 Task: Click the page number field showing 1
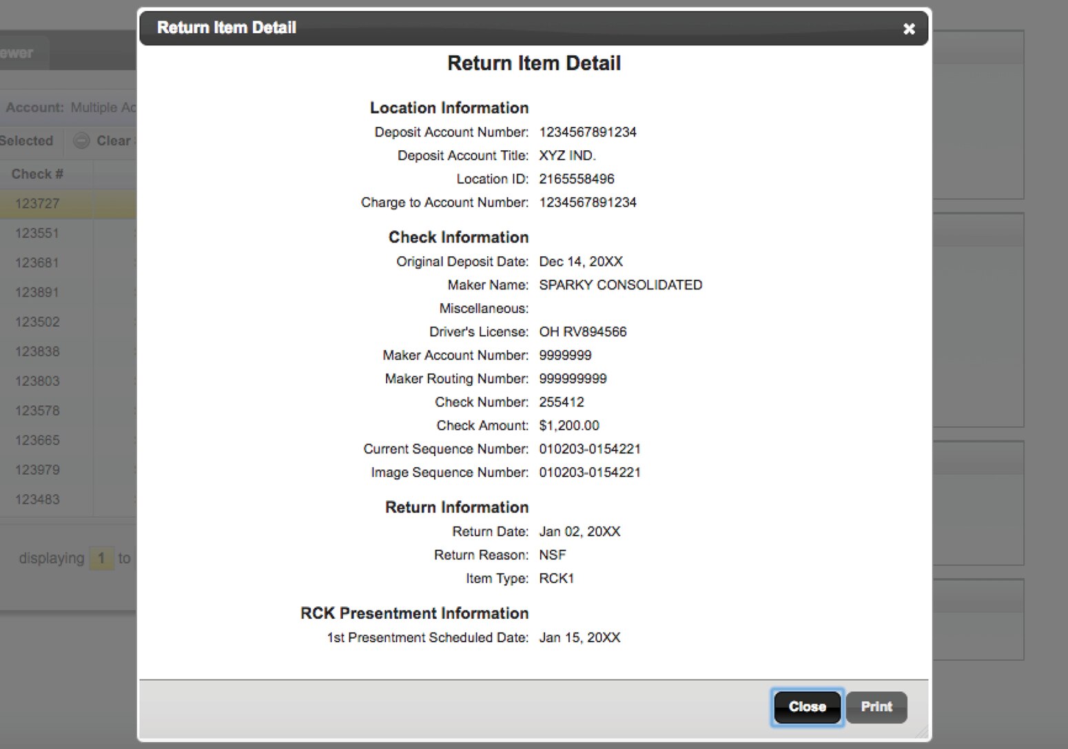(101, 558)
